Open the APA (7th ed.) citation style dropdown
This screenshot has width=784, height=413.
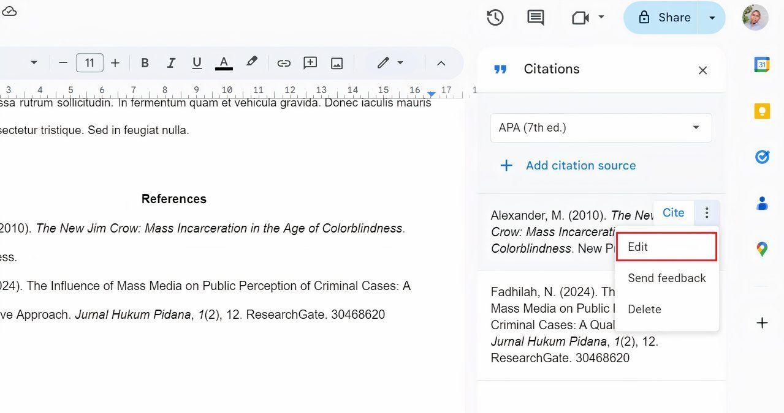tap(601, 128)
